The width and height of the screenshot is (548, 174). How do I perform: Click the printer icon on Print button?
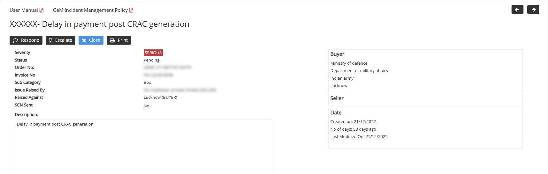pos(112,40)
